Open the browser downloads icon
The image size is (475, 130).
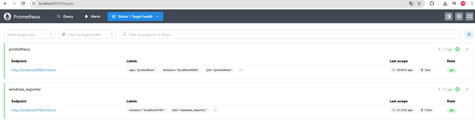tap(445, 4)
